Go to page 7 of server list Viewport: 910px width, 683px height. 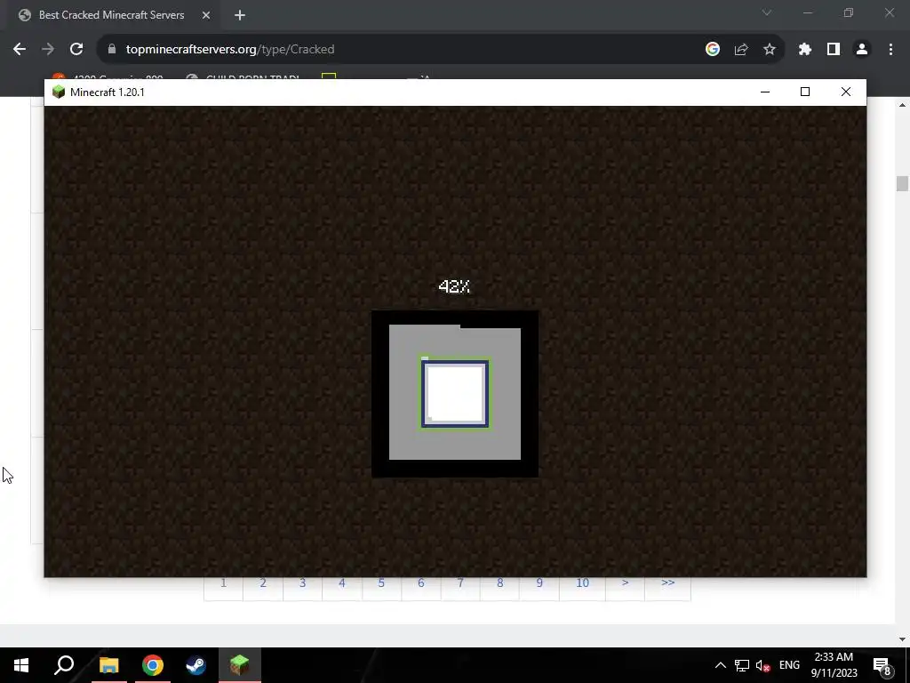coord(460,583)
